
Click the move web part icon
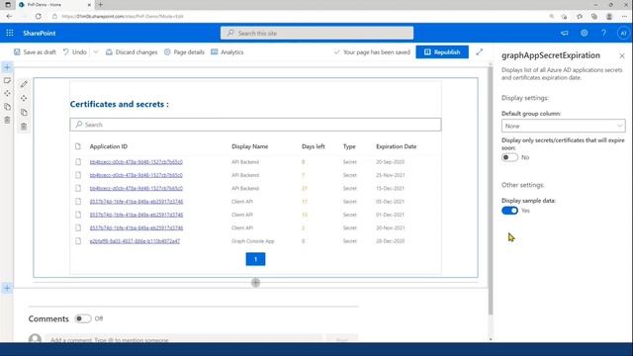pos(24,98)
